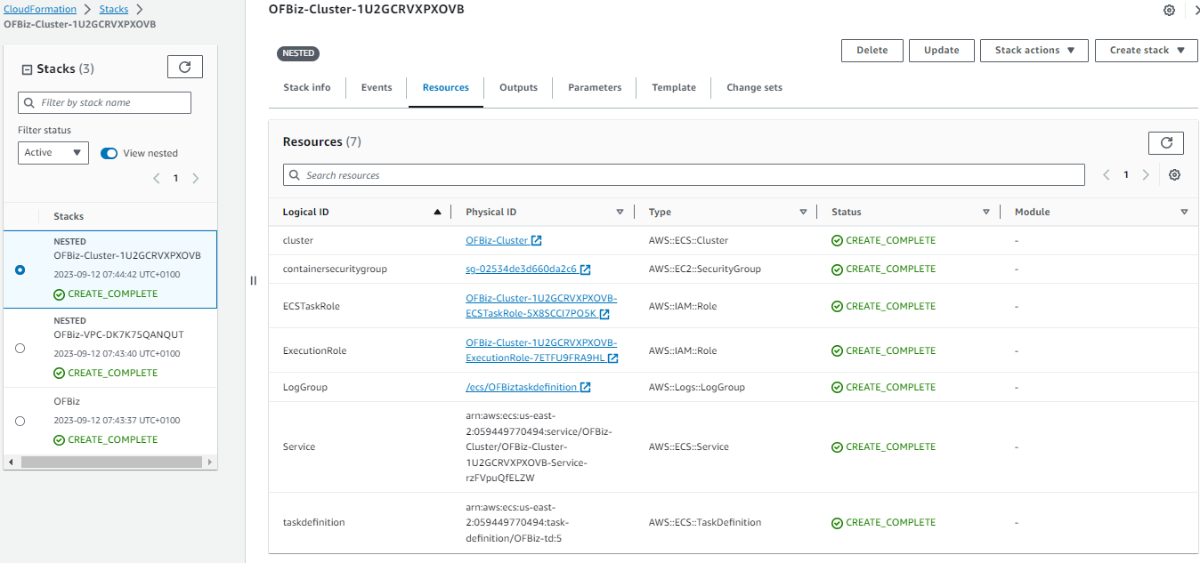Viewport: 1200px width, 563px height.
Task: Expand the Create stack dropdown
Action: 1147,51
